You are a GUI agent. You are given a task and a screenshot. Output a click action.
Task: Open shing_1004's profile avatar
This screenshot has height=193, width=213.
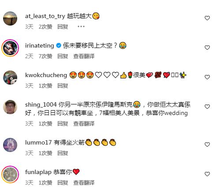coord(10,107)
